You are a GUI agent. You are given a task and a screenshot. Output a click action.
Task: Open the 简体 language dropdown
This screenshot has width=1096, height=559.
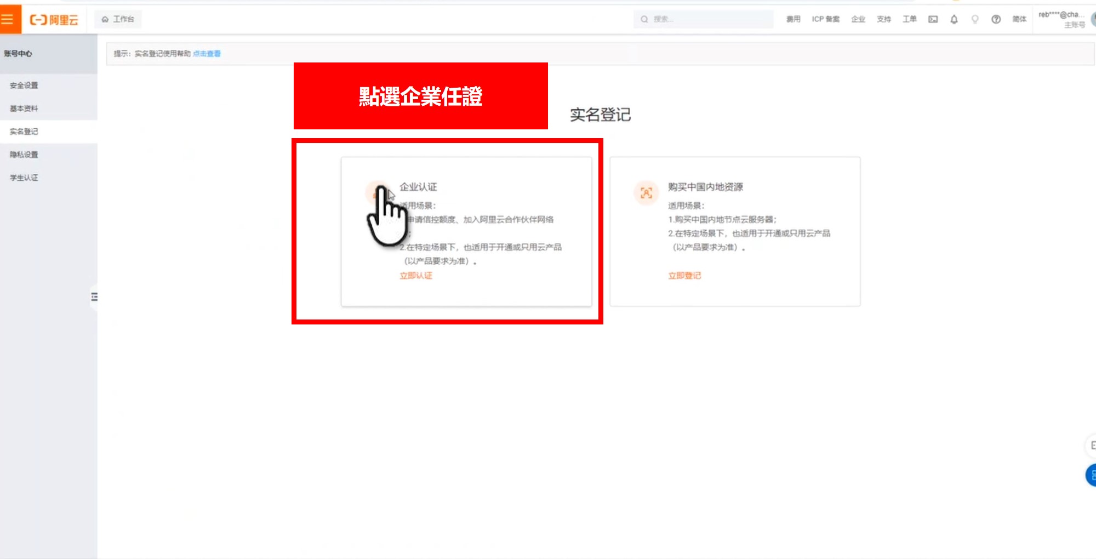pos(1019,19)
